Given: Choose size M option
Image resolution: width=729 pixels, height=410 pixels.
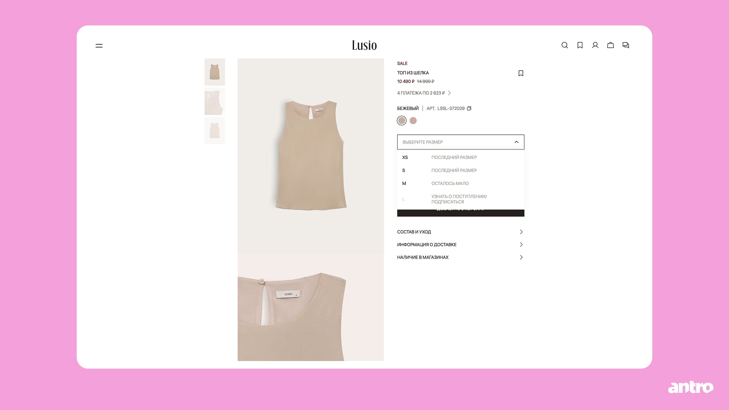Looking at the screenshot, I should coord(461,183).
